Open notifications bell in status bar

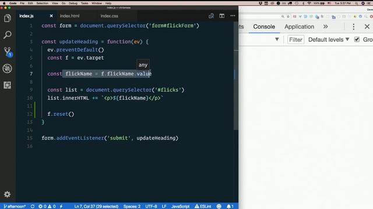tap(230, 207)
